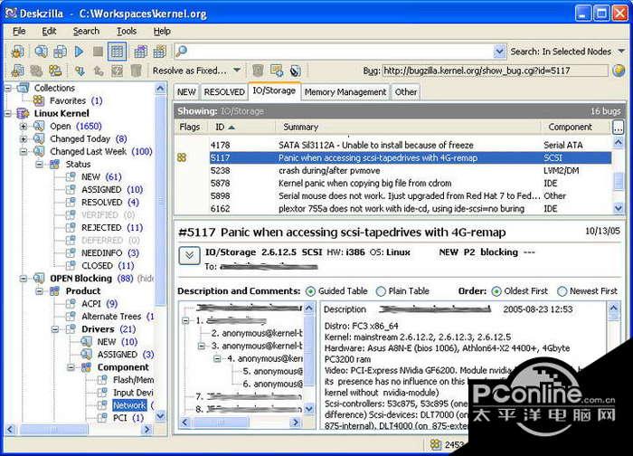The height and width of the screenshot is (456, 633).
Task: Select the Guided Table radio button
Action: click(310, 291)
